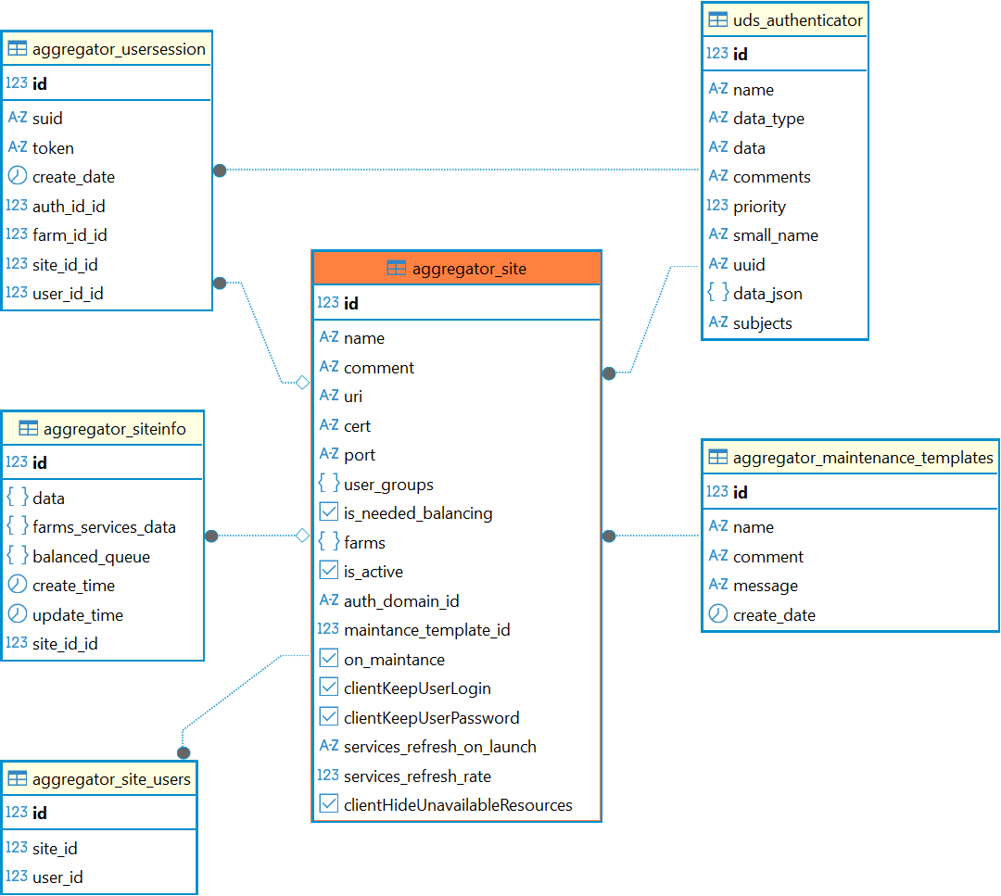This screenshot has width=1001, height=896.
Task: Click the is_active checkbox icon
Action: pos(328,571)
